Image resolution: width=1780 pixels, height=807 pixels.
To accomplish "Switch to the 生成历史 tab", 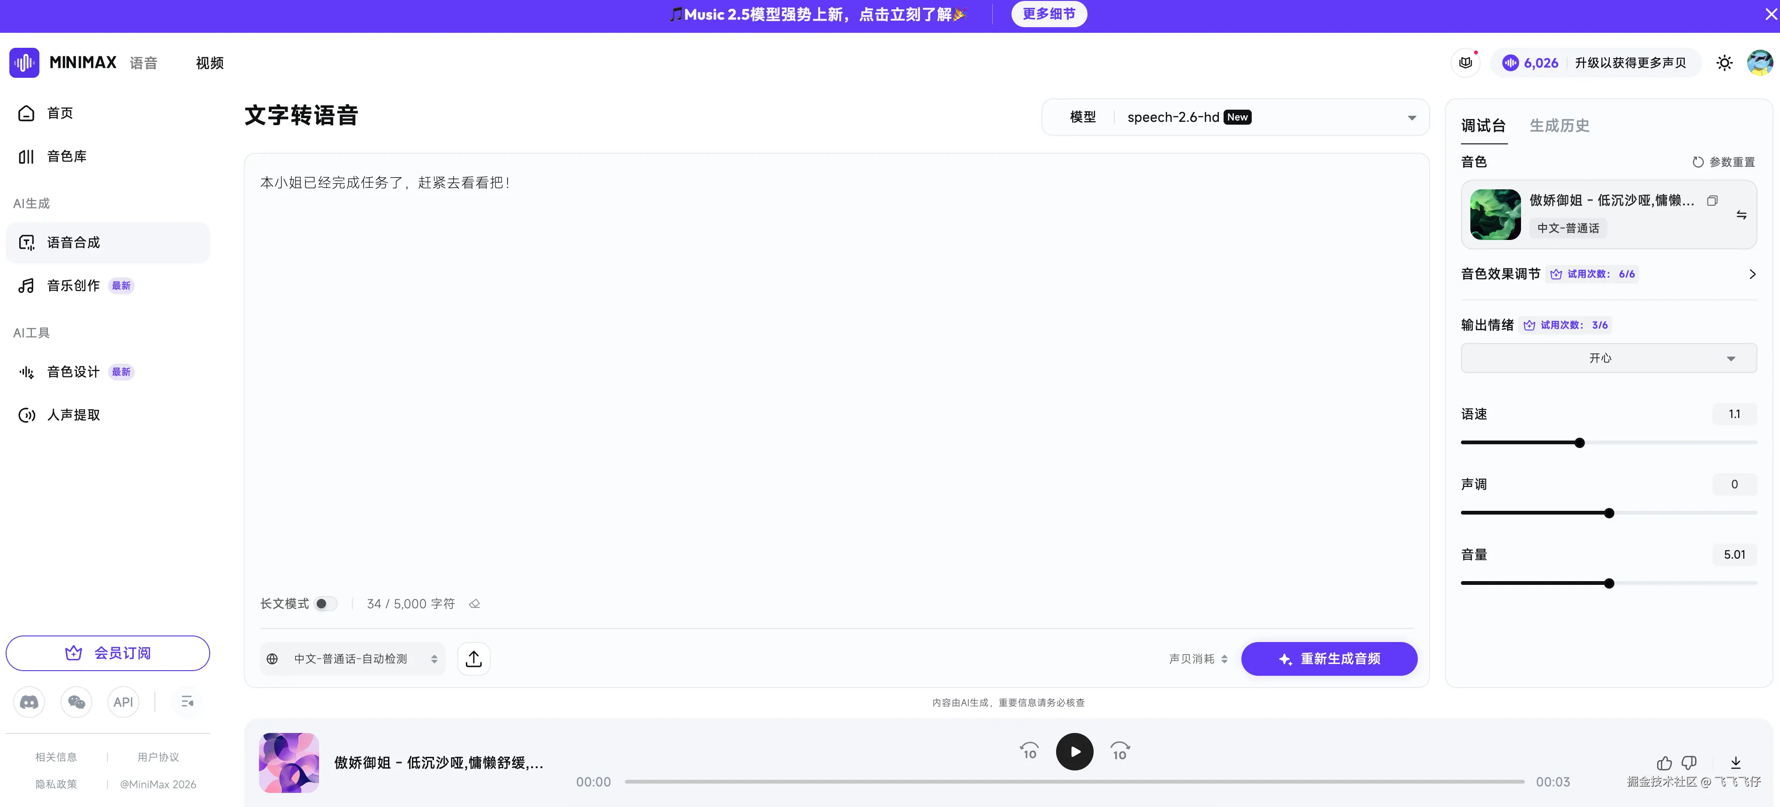I will [x=1559, y=126].
